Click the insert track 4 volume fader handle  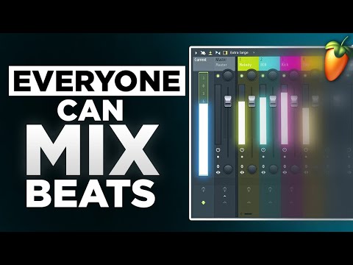tap(315, 101)
